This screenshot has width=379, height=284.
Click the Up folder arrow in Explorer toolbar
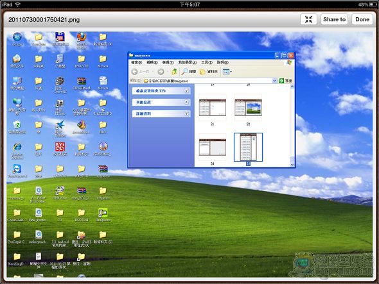174,71
